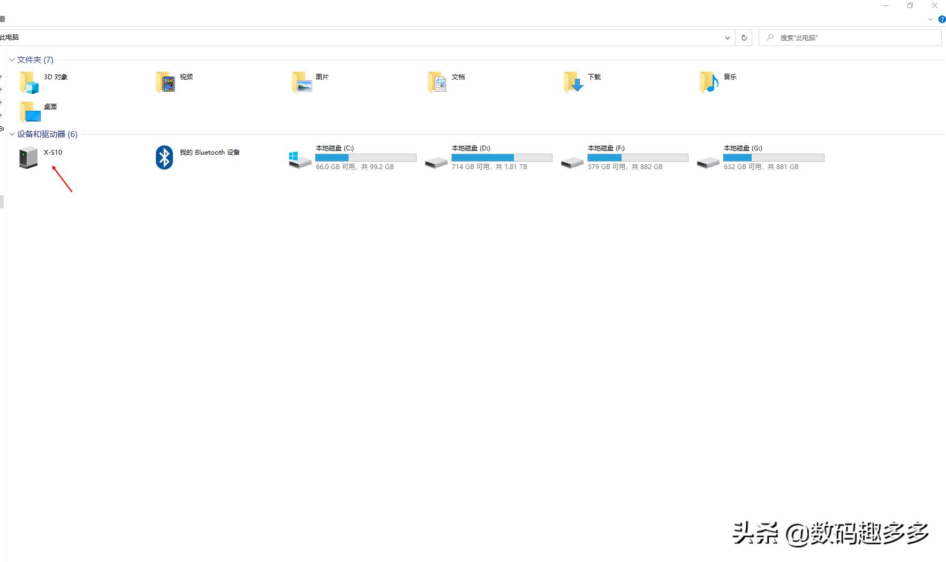This screenshot has width=946, height=562.
Task: Click the X-S10 device name text
Action: click(53, 153)
